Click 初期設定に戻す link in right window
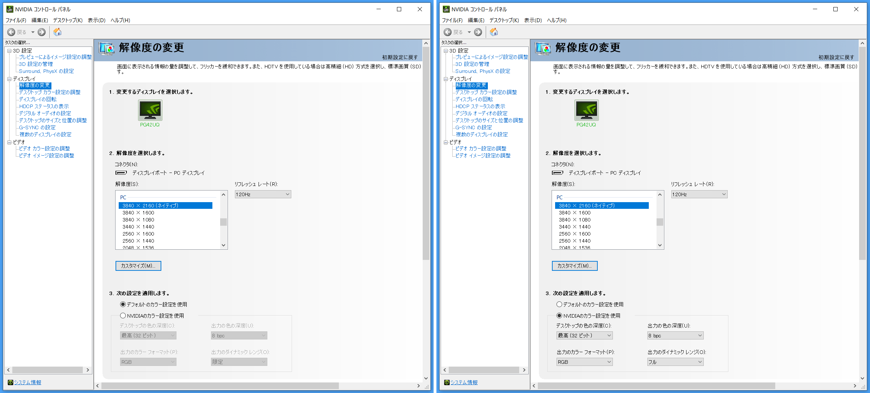The width and height of the screenshot is (870, 393). (x=837, y=57)
